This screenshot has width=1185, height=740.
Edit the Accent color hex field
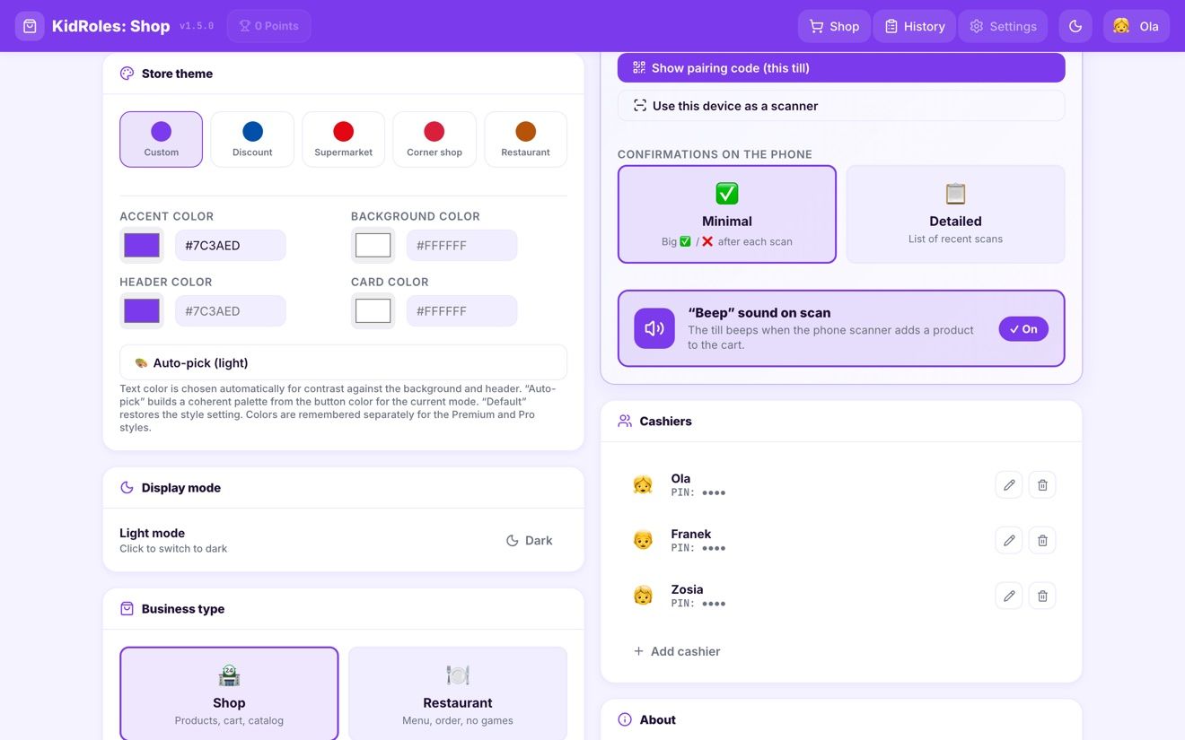[x=230, y=245]
